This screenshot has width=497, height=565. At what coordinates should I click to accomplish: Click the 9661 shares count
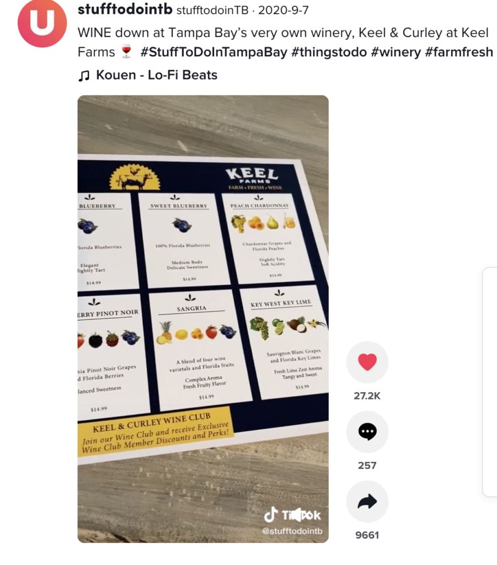click(x=367, y=535)
